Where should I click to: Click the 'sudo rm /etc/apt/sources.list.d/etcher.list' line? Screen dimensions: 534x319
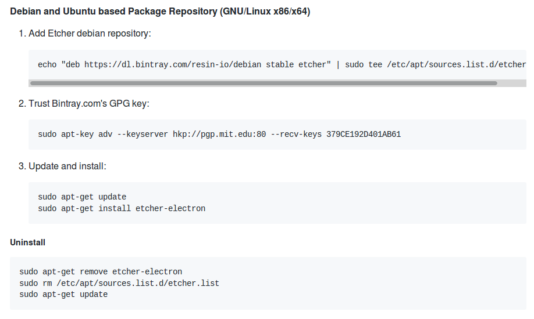click(x=119, y=283)
